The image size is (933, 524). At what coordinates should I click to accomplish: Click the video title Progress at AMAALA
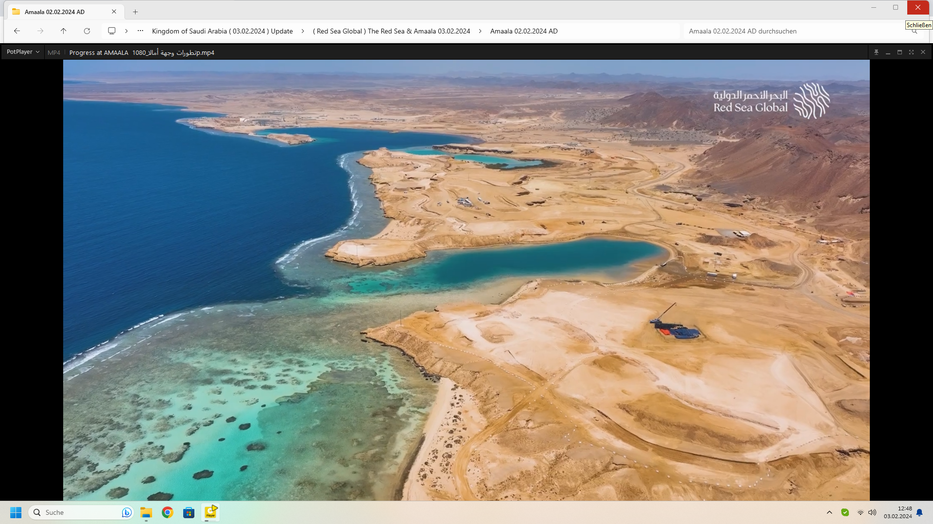(x=142, y=52)
